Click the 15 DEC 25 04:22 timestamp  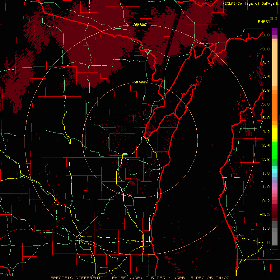(208, 278)
